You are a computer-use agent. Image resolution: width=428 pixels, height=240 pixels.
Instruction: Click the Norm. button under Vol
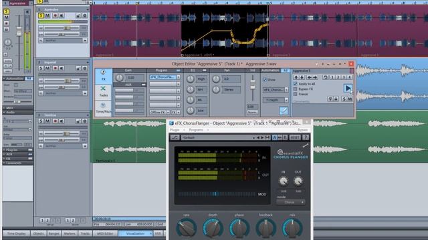pyautogui.click(x=252, y=113)
